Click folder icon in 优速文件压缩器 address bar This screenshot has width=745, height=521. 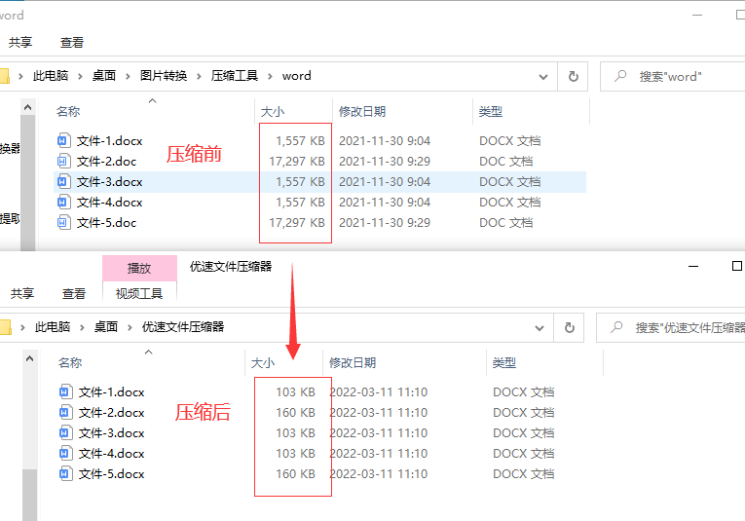pos(5,327)
